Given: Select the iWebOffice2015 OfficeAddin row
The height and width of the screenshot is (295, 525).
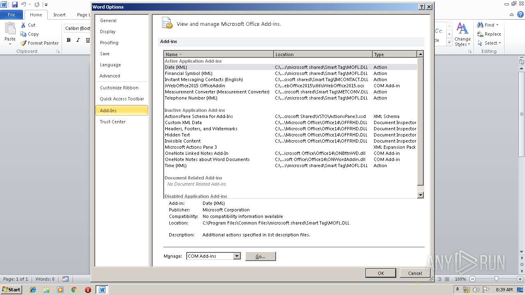Looking at the screenshot, I should click(290, 86).
